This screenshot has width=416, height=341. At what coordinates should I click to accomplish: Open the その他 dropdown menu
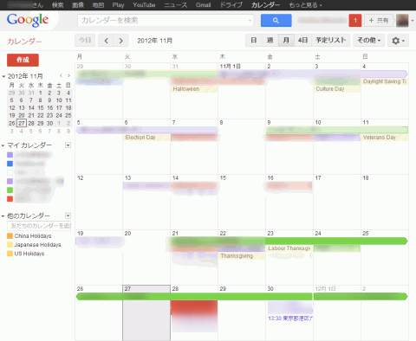[x=368, y=41]
